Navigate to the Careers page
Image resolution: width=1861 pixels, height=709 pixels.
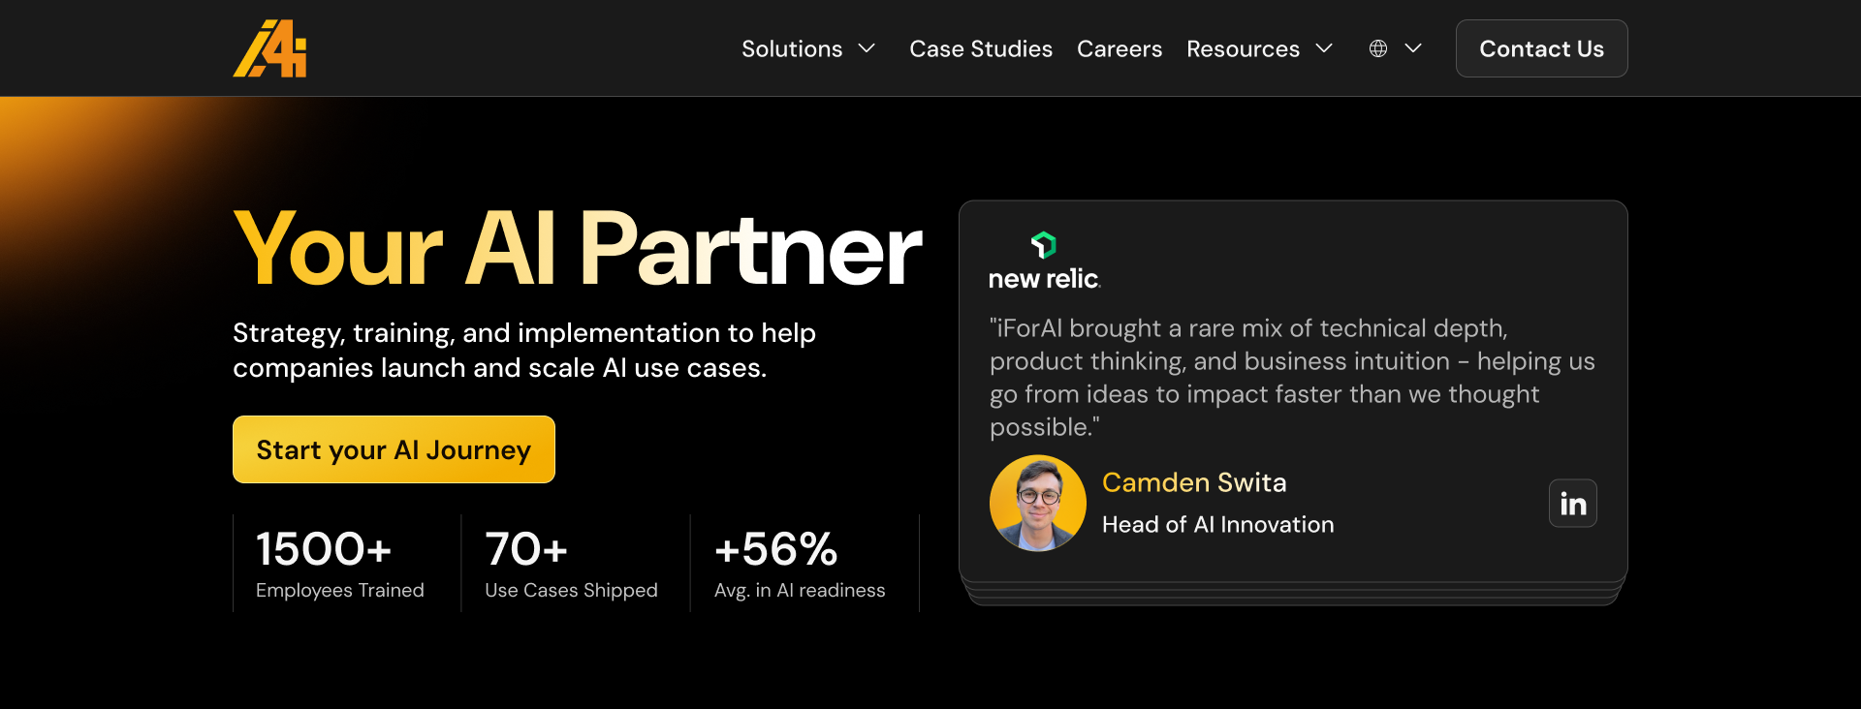click(x=1120, y=47)
